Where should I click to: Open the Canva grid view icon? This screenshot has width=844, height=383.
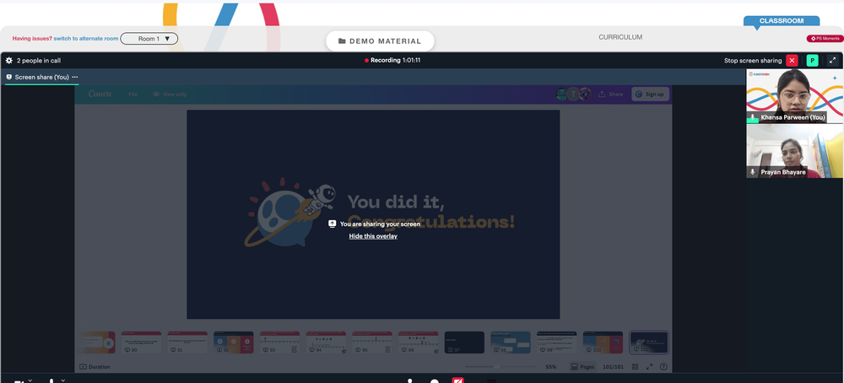pyautogui.click(x=636, y=367)
